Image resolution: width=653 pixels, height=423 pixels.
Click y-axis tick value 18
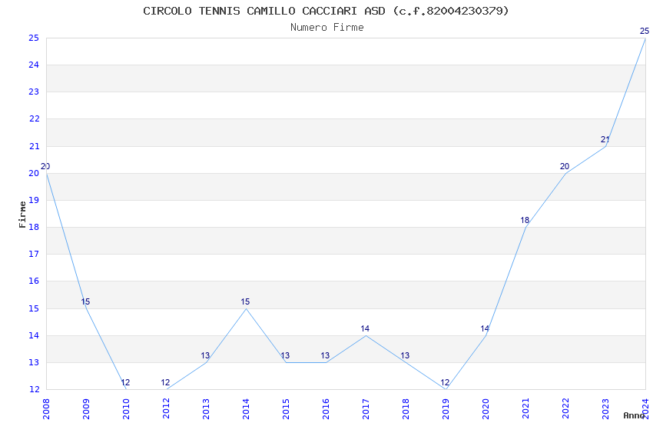(34, 227)
